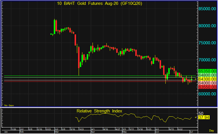The image size is (218, 134).
Task: Click the Jun month label
Action: coord(157,132)
